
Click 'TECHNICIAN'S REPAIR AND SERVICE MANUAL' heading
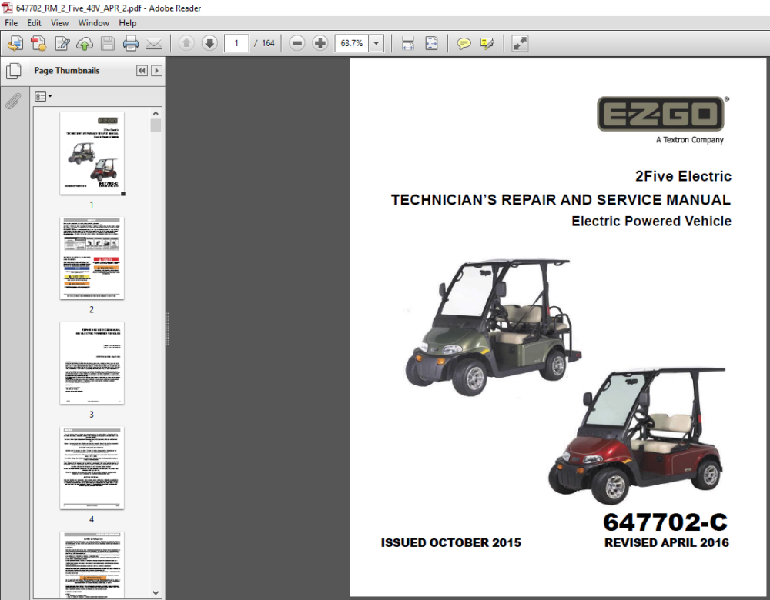click(x=561, y=200)
